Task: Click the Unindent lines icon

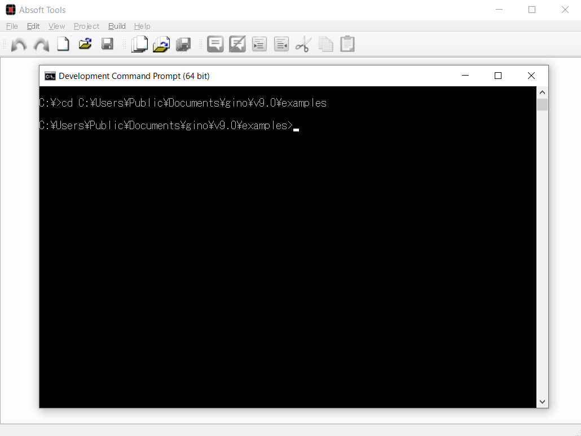Action: tap(281, 44)
